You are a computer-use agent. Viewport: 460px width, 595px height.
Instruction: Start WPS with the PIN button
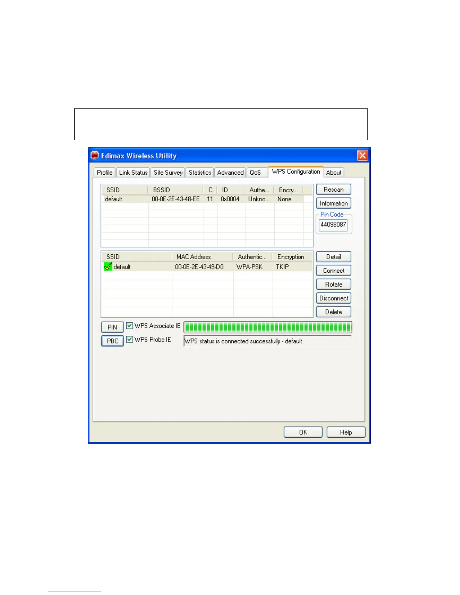point(112,327)
